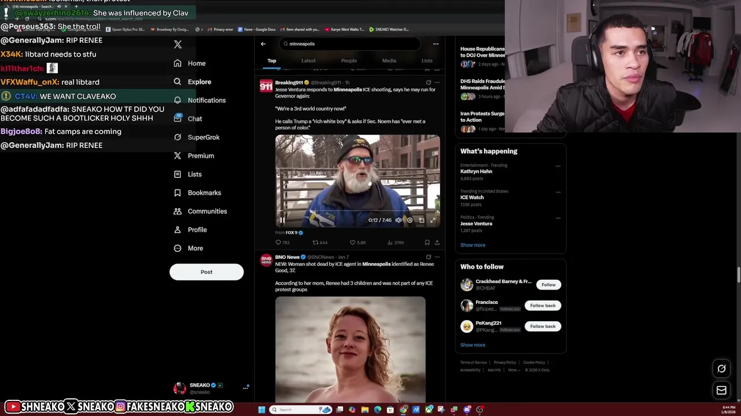Switch to the People search tab

coord(349,61)
